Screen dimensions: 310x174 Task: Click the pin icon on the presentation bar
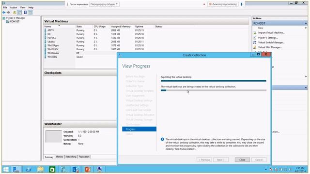(x=241, y=4)
